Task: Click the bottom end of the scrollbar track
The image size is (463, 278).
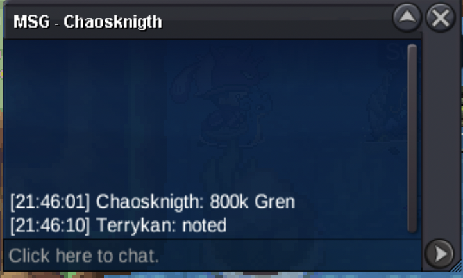Action: pyautogui.click(x=412, y=229)
